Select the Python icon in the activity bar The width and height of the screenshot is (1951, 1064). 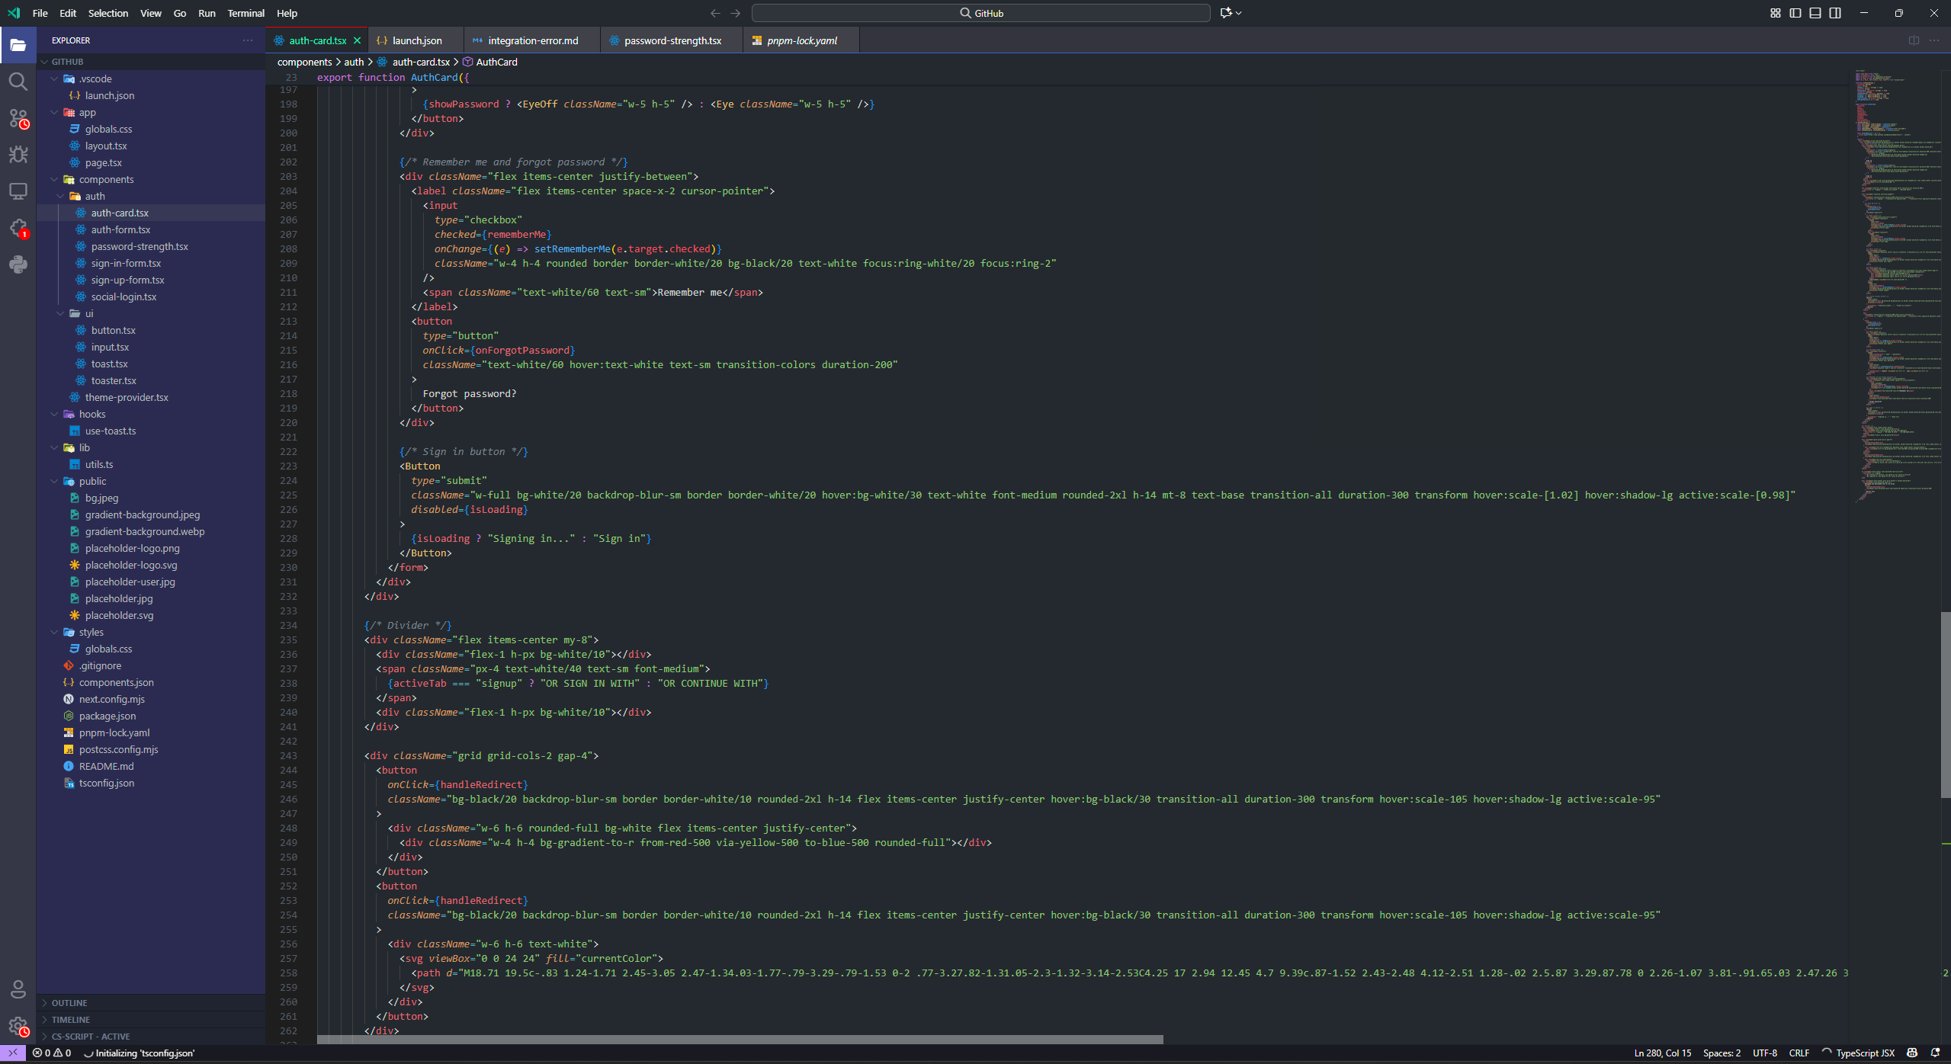point(18,264)
